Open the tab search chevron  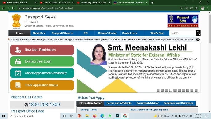pyautogui.click(x=186, y=2)
